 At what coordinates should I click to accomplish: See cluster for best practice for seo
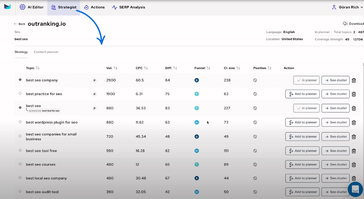(335, 94)
